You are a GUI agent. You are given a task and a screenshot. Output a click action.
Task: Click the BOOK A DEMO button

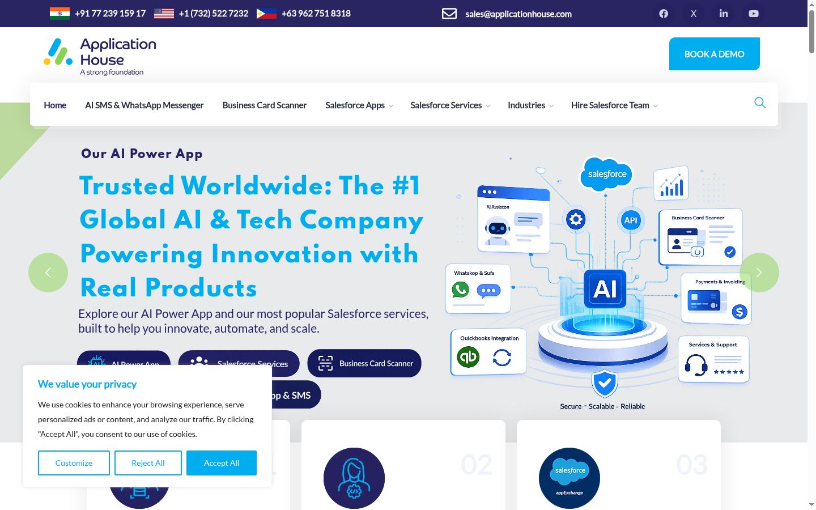[714, 54]
